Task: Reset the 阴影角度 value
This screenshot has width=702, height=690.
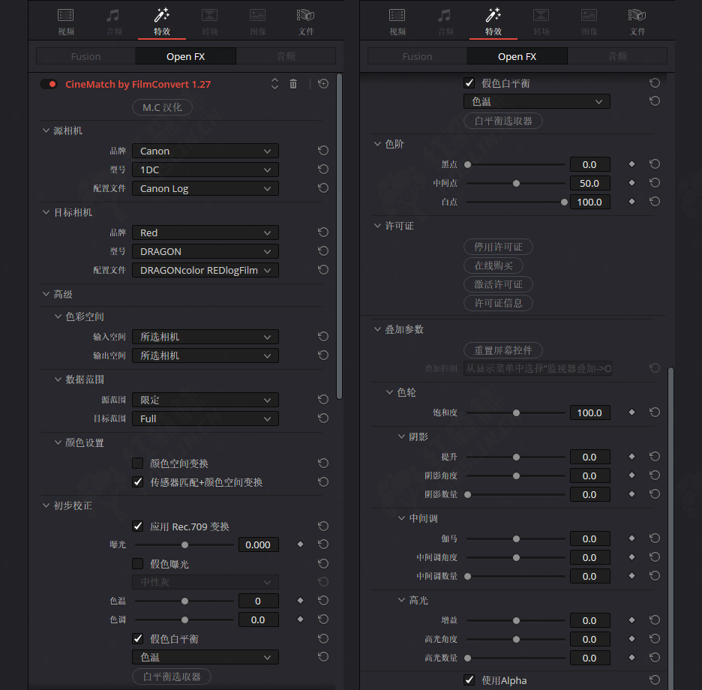Action: (x=655, y=475)
